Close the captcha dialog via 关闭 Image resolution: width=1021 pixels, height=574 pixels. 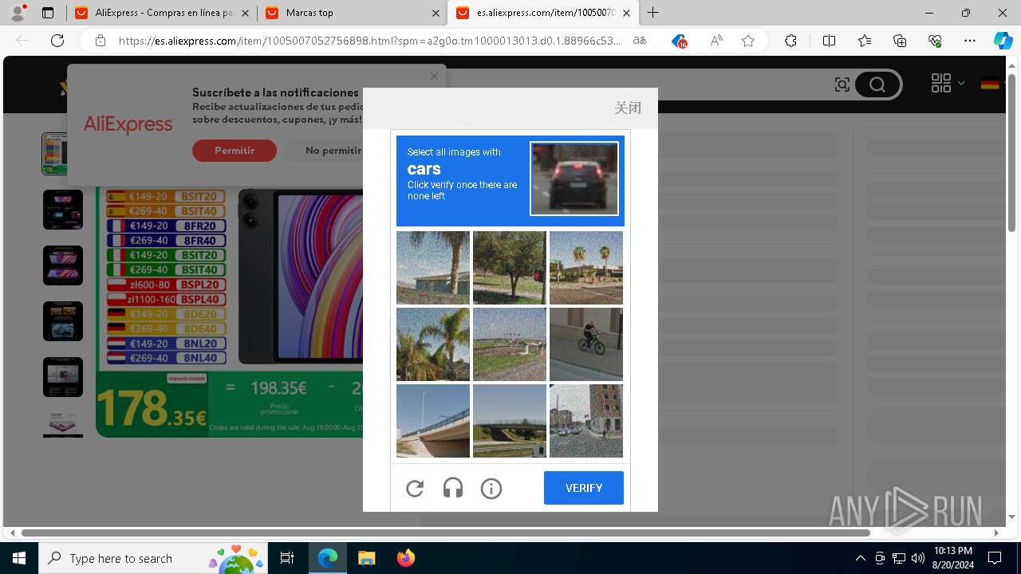pyautogui.click(x=628, y=108)
